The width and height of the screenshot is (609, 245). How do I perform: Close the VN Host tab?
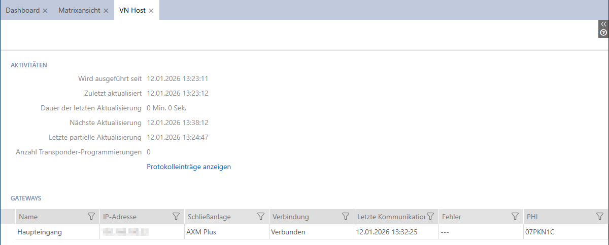point(151,11)
